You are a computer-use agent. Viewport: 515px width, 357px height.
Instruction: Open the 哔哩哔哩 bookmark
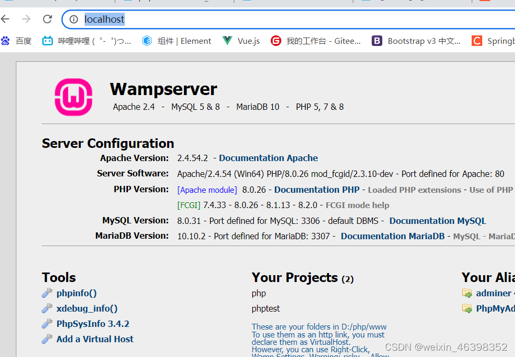click(95, 41)
